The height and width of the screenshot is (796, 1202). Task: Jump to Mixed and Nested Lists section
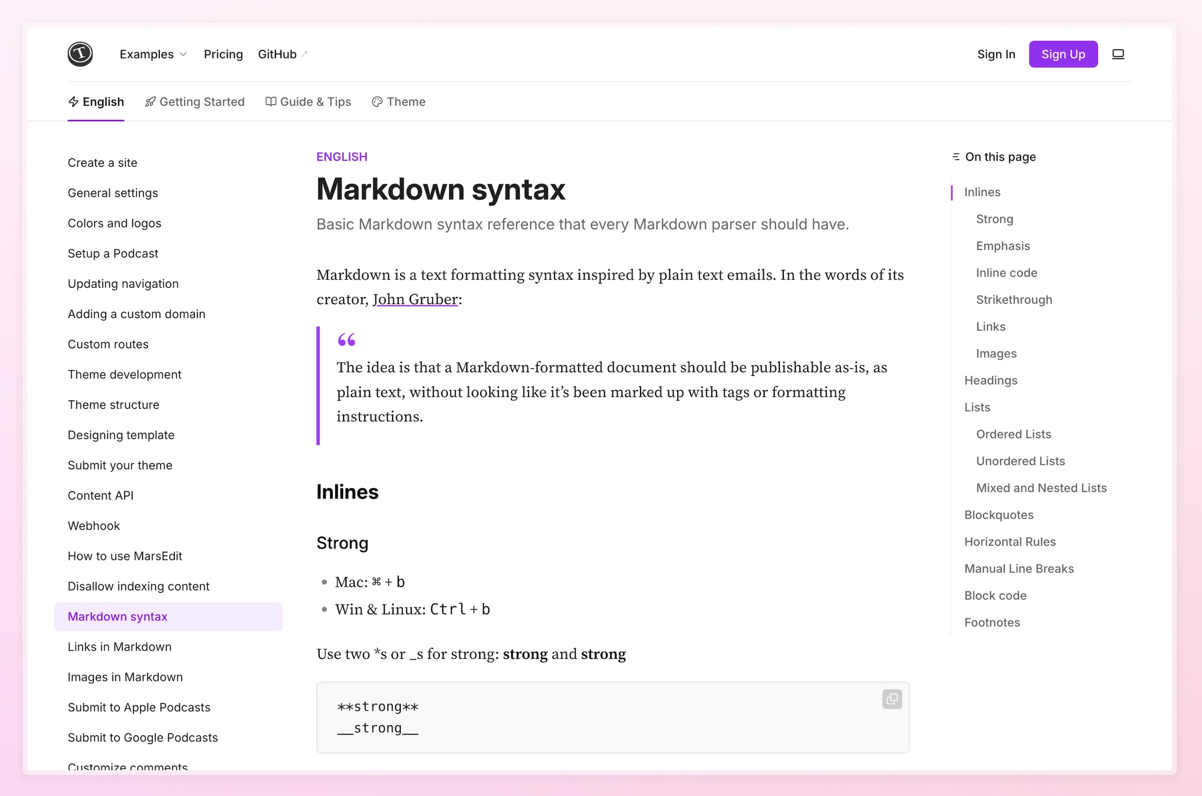pyautogui.click(x=1041, y=487)
